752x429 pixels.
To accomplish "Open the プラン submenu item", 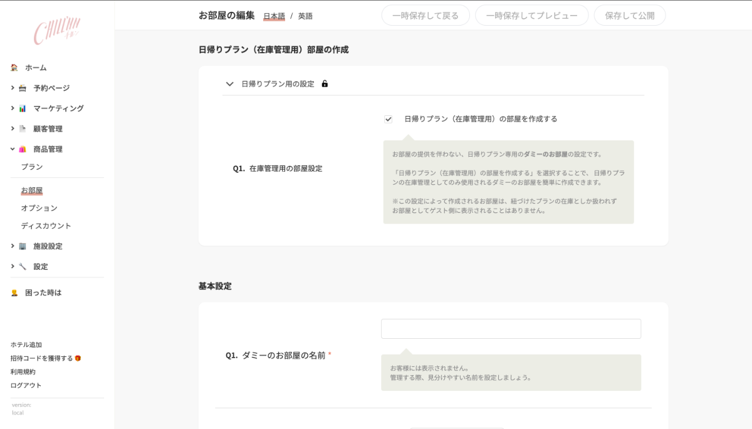I will (32, 167).
